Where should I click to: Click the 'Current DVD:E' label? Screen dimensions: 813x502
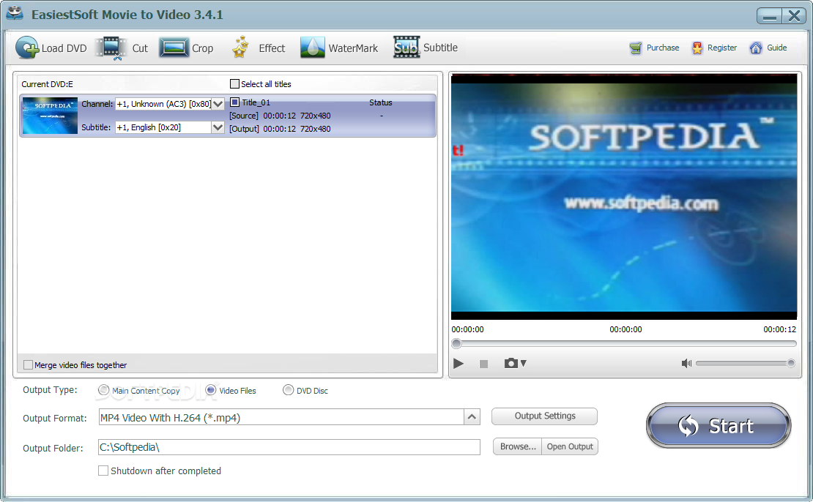(x=47, y=84)
